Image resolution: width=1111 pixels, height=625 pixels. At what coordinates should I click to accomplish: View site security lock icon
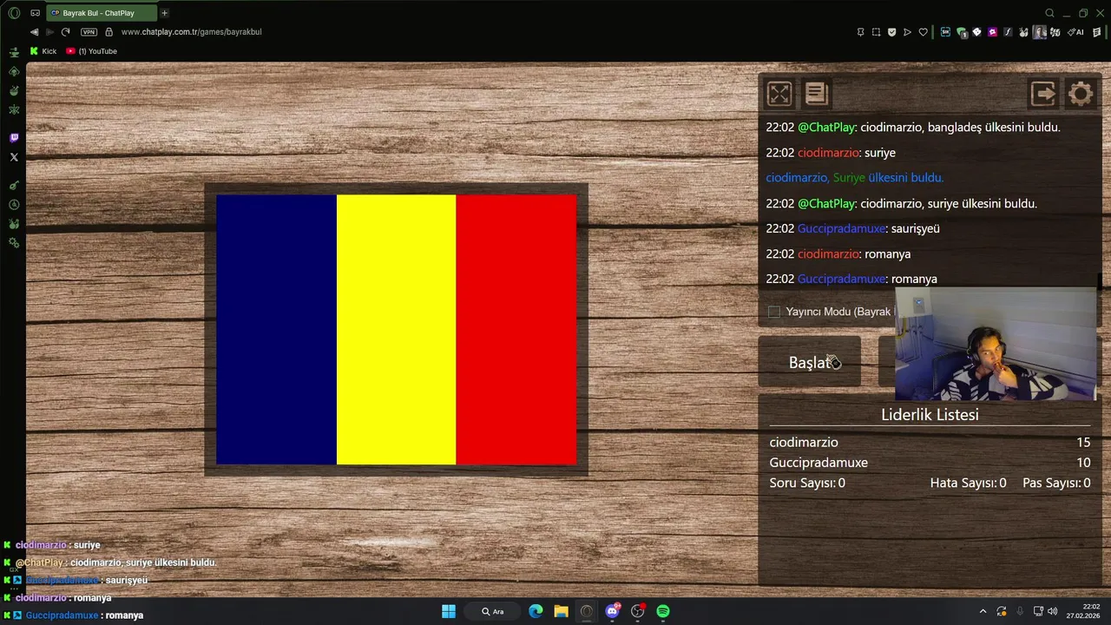click(x=108, y=32)
